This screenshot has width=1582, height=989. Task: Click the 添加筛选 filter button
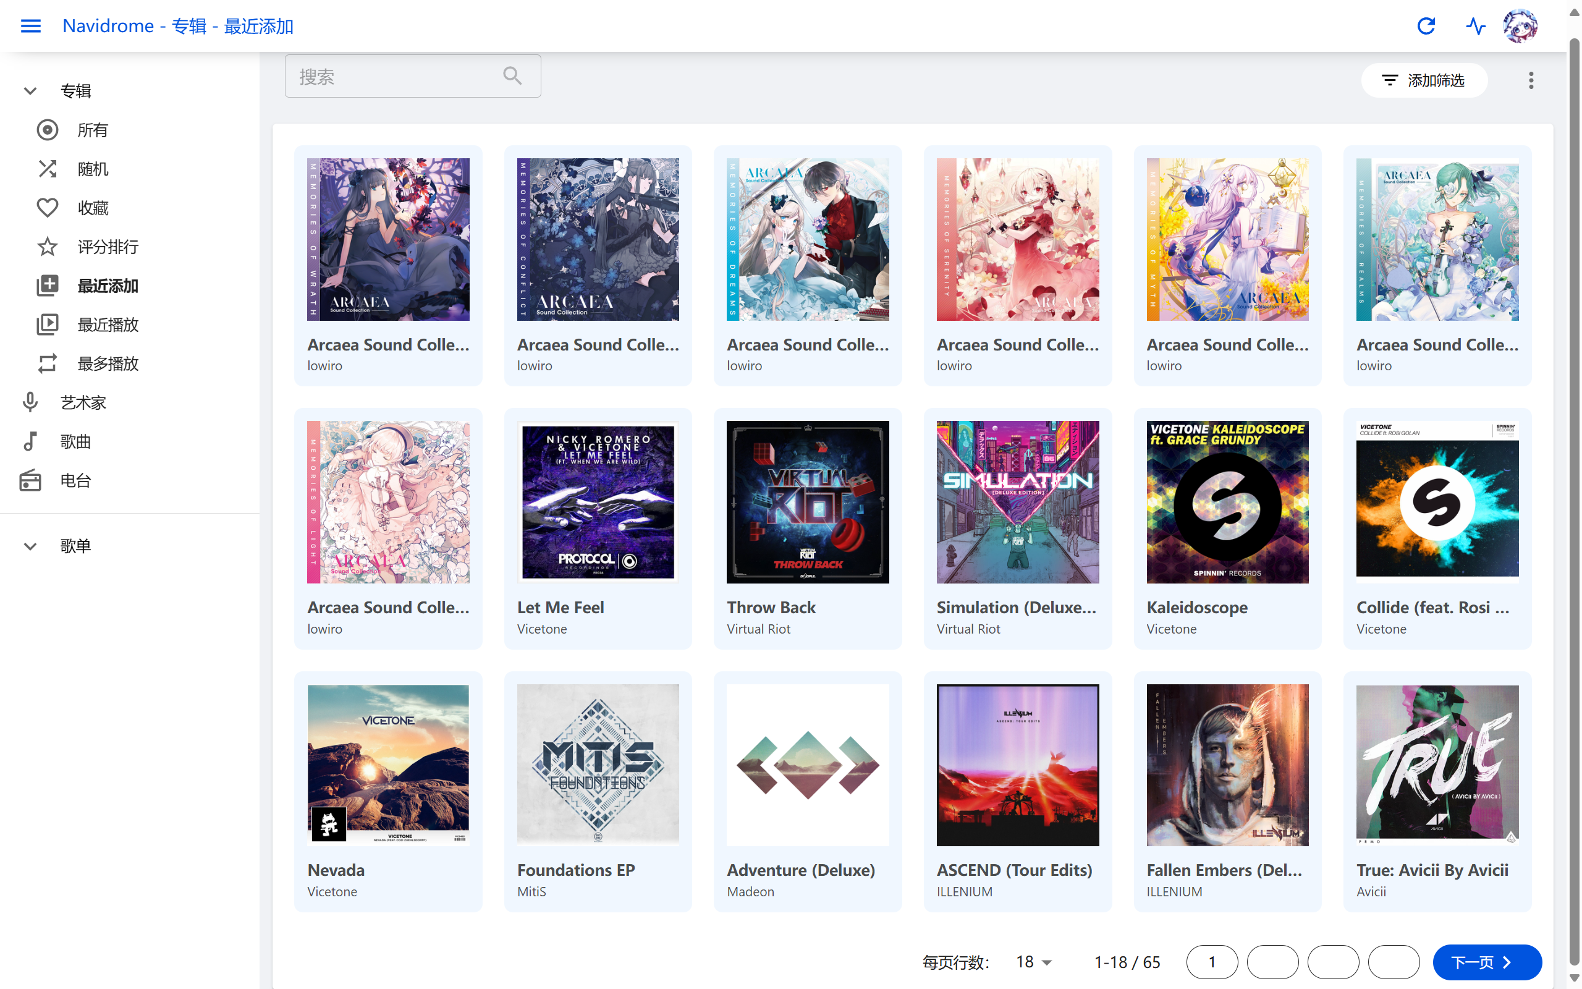pyautogui.click(x=1424, y=80)
